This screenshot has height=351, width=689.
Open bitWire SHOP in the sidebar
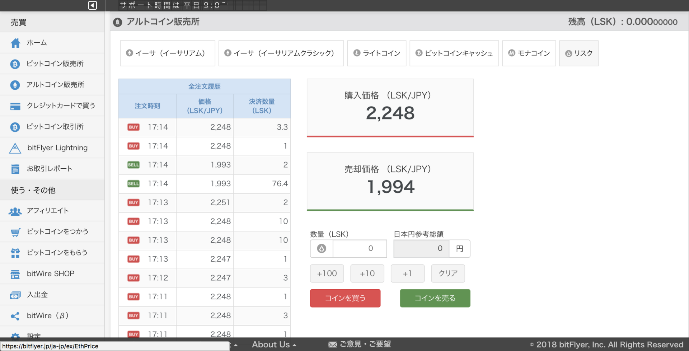52,273
